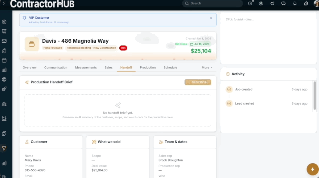Open the team people icon in sidebar

click(4, 104)
